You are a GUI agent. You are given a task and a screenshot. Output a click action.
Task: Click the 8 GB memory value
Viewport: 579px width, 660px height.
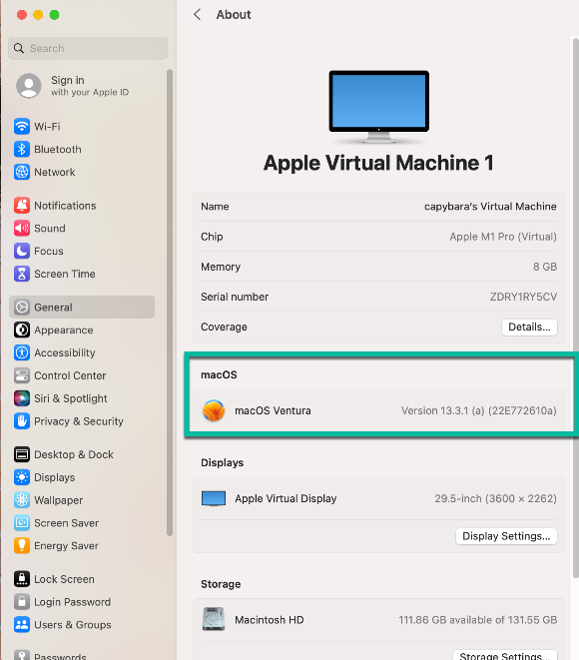click(x=545, y=267)
